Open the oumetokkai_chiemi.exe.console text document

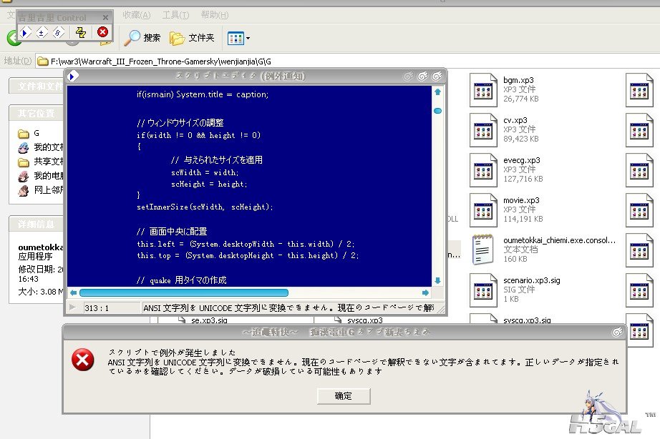point(483,247)
